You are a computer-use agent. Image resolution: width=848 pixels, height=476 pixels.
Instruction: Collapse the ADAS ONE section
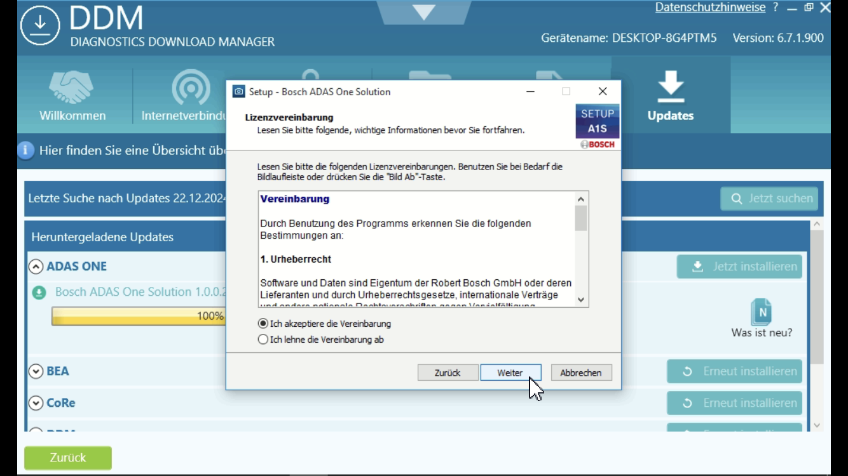point(36,267)
